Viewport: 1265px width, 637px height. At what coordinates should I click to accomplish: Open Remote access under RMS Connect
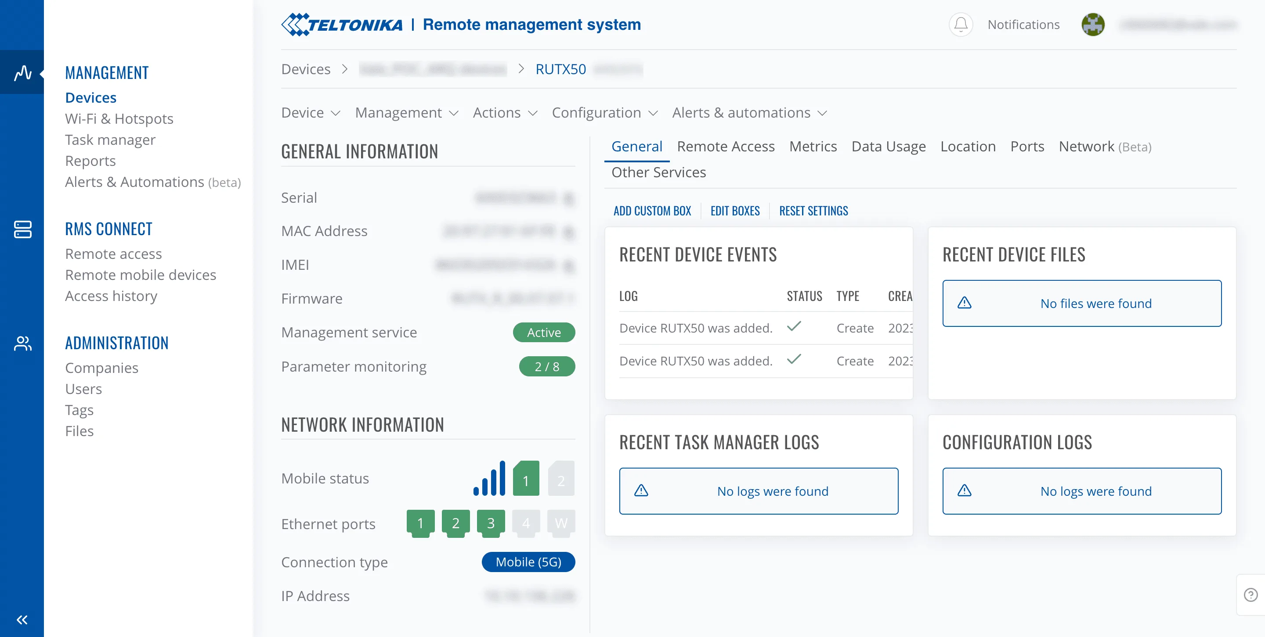click(113, 254)
